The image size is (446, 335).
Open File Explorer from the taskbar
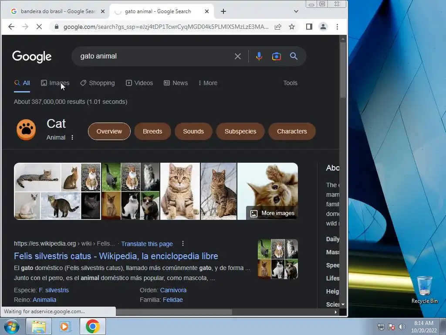(x=39, y=326)
